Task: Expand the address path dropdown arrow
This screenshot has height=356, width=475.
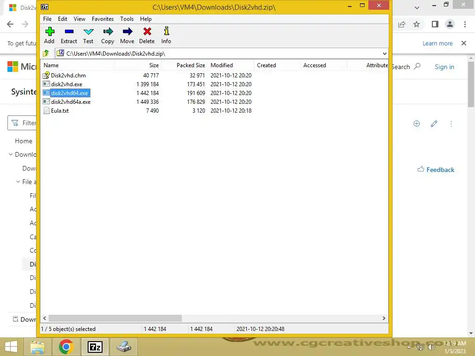Action: click(385, 54)
